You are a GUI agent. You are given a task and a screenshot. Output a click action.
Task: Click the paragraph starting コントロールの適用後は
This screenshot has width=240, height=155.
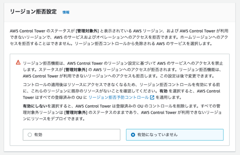121,91
